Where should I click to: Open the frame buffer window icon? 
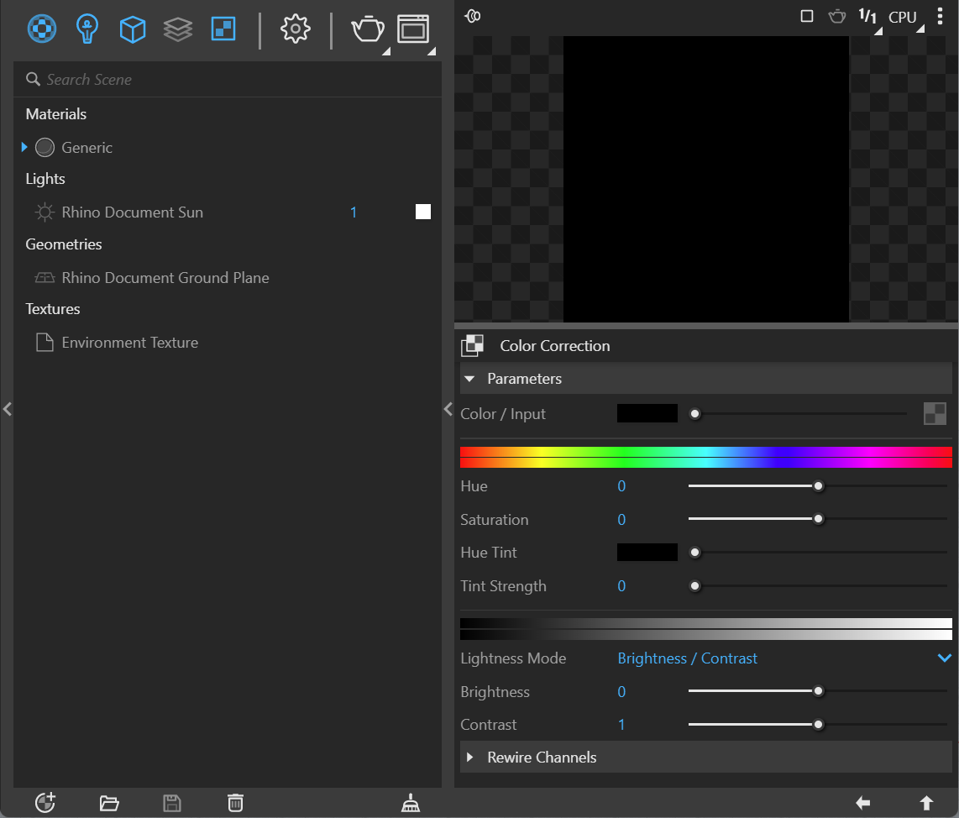pos(413,29)
